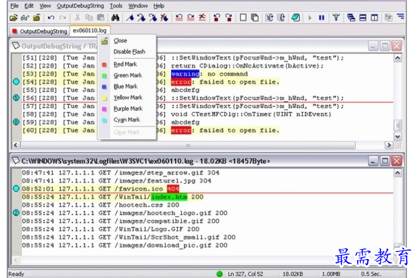Click the stacked double squares toolbar icon

point(255,18)
